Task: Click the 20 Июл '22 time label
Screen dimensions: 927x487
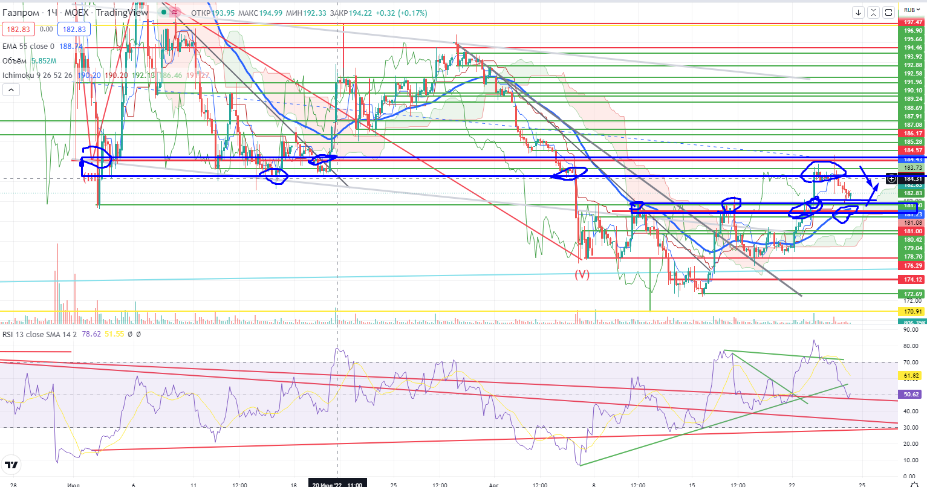Action: point(337,485)
